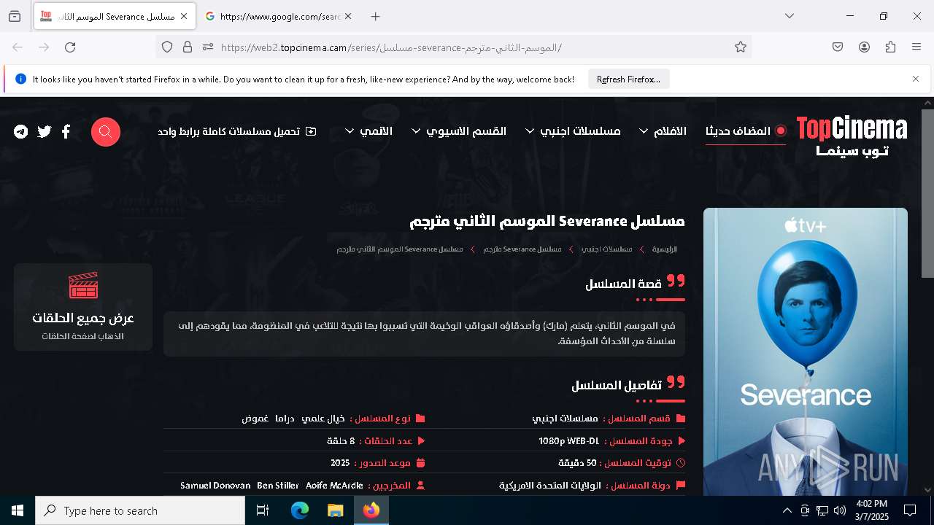The width and height of the screenshot is (934, 525).
Task: Go back using the back arrow
Action: [18, 47]
